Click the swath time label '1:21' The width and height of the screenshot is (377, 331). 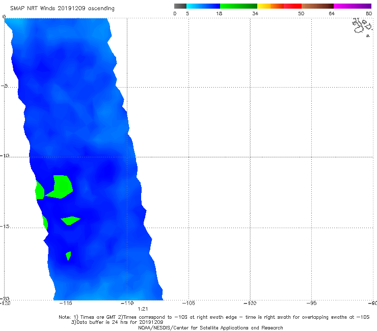click(143, 309)
